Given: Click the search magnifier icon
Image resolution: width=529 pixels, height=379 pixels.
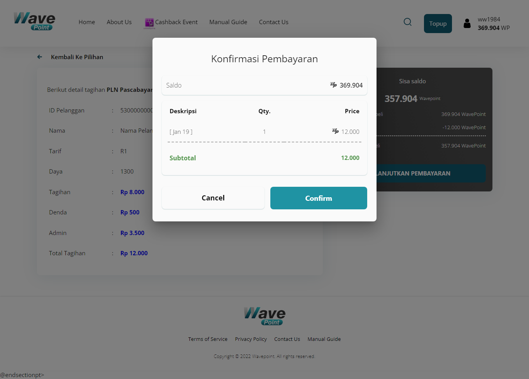Looking at the screenshot, I should click(x=407, y=22).
